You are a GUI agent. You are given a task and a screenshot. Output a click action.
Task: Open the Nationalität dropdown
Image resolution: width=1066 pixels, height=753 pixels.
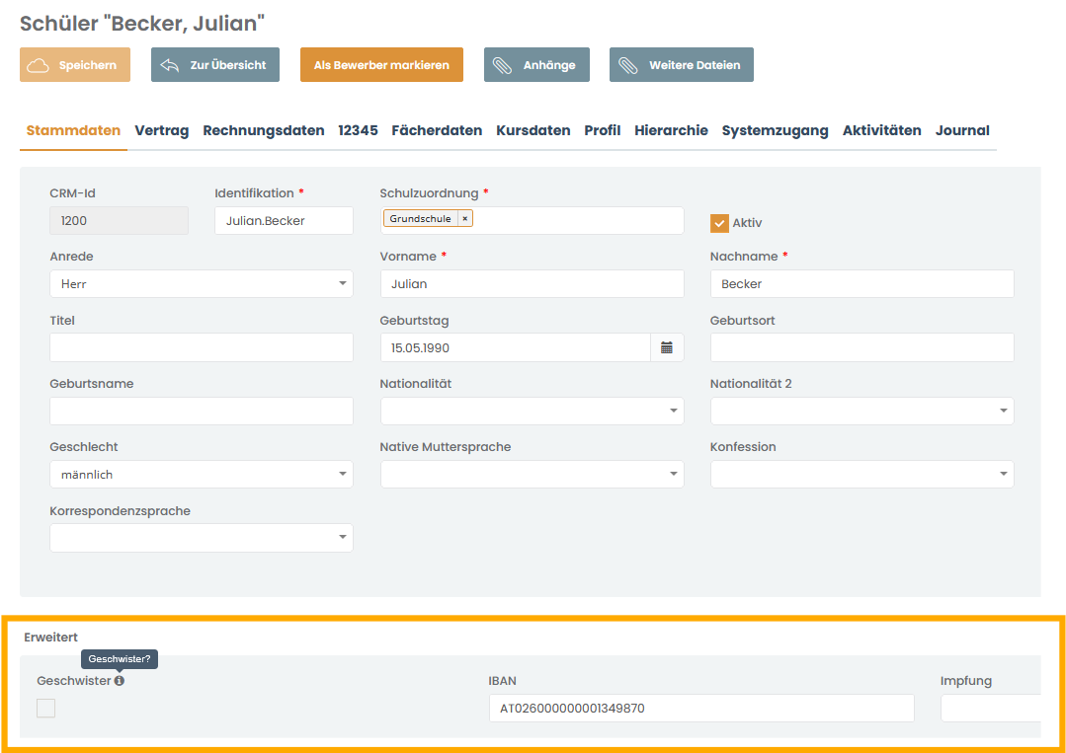point(532,411)
